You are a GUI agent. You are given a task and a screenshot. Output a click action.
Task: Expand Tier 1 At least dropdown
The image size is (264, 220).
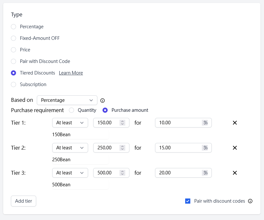(70, 123)
